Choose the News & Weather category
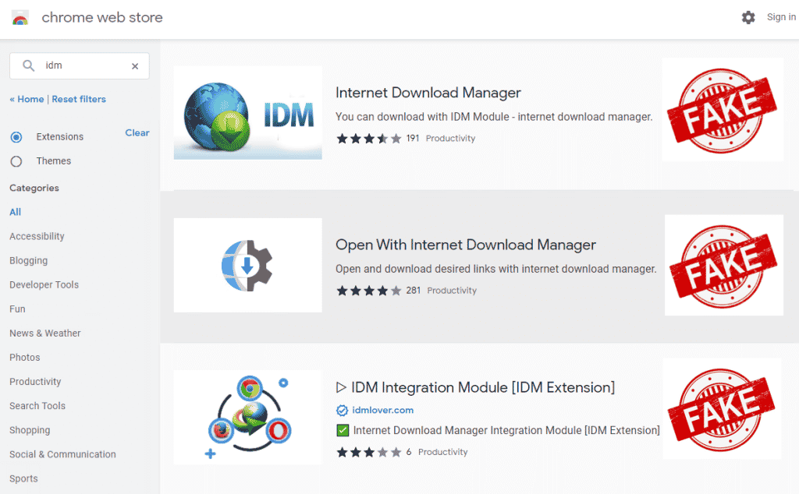Screen dimensions: 799x494 pyautogui.click(x=44, y=333)
